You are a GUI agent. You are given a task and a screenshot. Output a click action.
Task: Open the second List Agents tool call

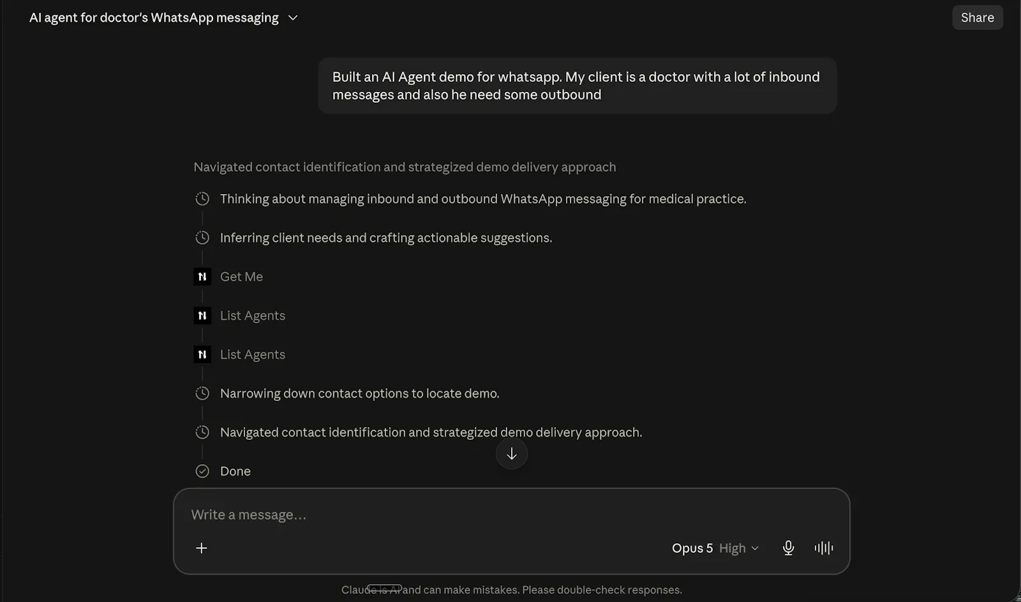pos(253,354)
